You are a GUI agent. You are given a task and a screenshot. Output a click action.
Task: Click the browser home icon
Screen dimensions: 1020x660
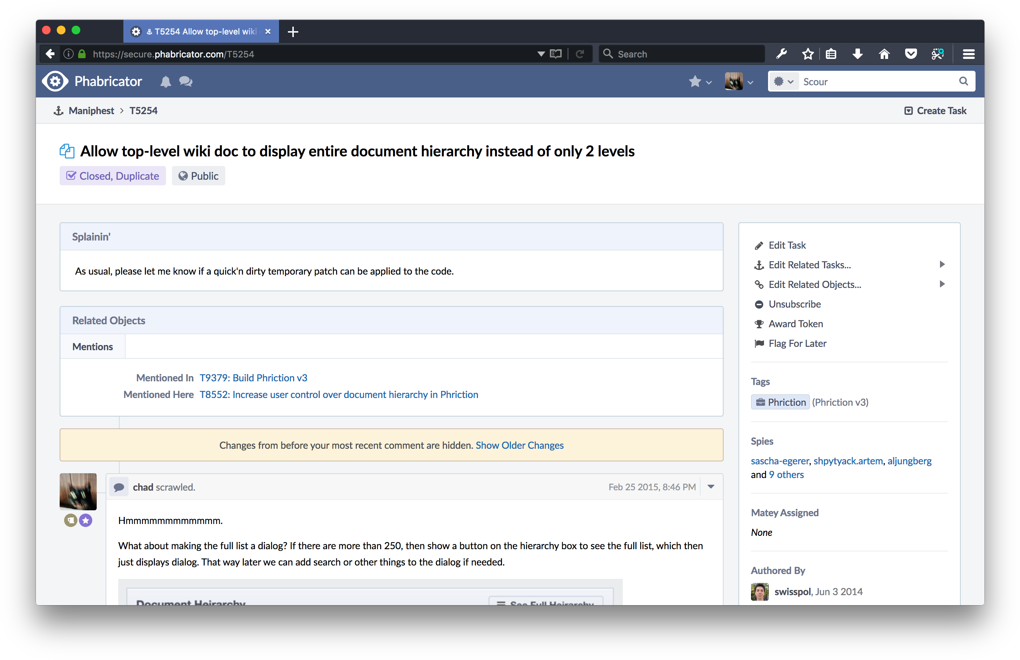pyautogui.click(x=884, y=54)
